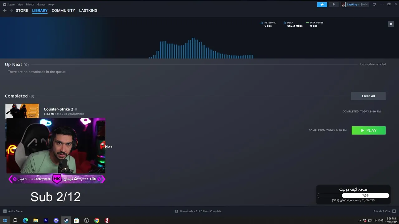This screenshot has width=399, height=224.
Task: Open the downloads settings gear
Action: [x=391, y=24]
